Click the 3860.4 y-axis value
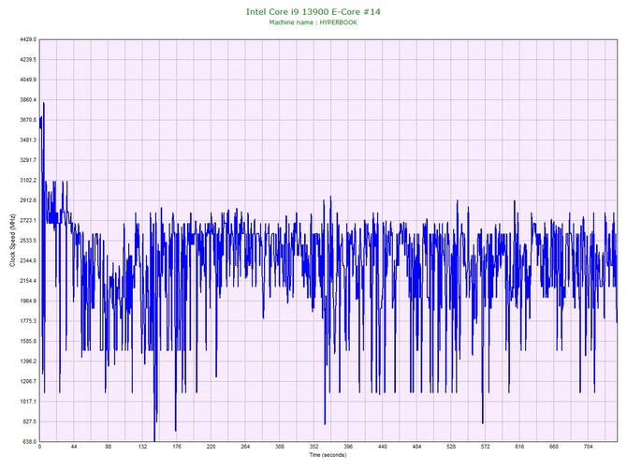The image size is (627, 471). [x=28, y=99]
